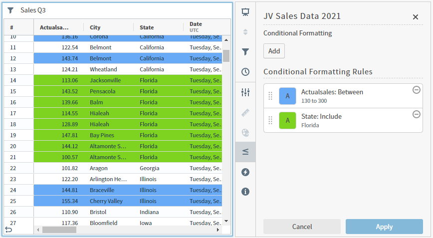Grab the drag handle of Actualsales rule
The height and width of the screenshot is (238, 433).
270,96
